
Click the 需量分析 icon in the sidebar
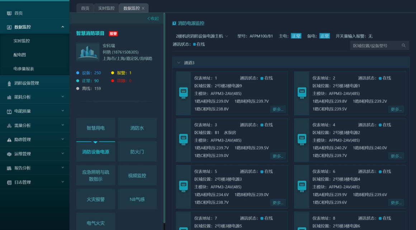[9, 126]
